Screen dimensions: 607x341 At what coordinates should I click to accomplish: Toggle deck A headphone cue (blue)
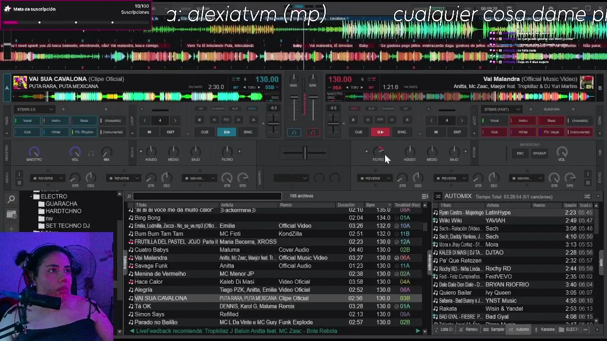point(294,132)
